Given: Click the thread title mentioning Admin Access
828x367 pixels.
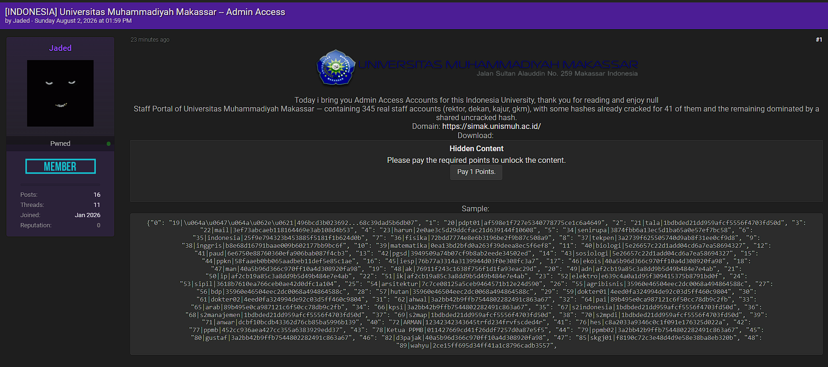Looking at the screenshot, I should [145, 12].
